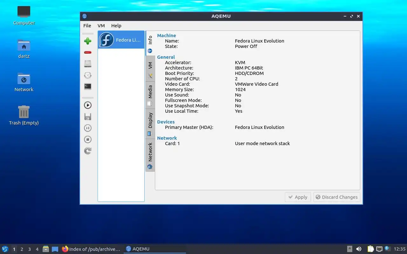Click the Use Sound: label
Screen dimensions: 407x254
point(177,95)
